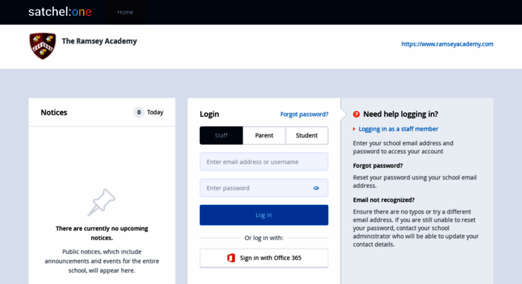Toggle password visibility eye icon
Screen dimensions: 522x284
(x=316, y=188)
